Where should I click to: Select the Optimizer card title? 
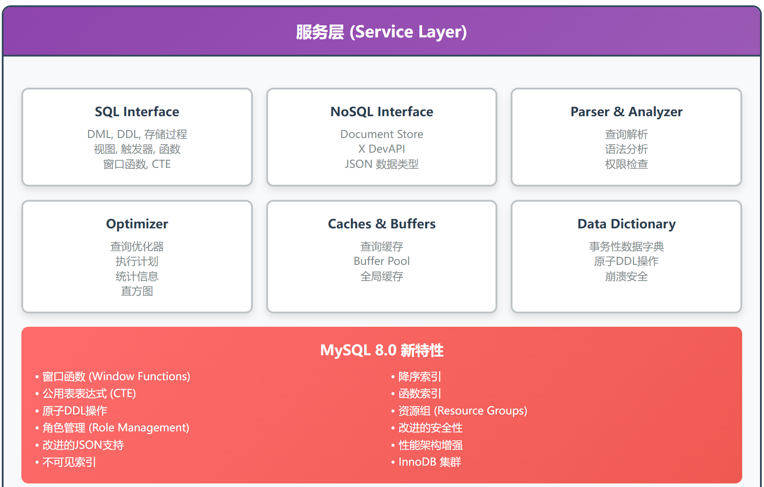coord(137,224)
